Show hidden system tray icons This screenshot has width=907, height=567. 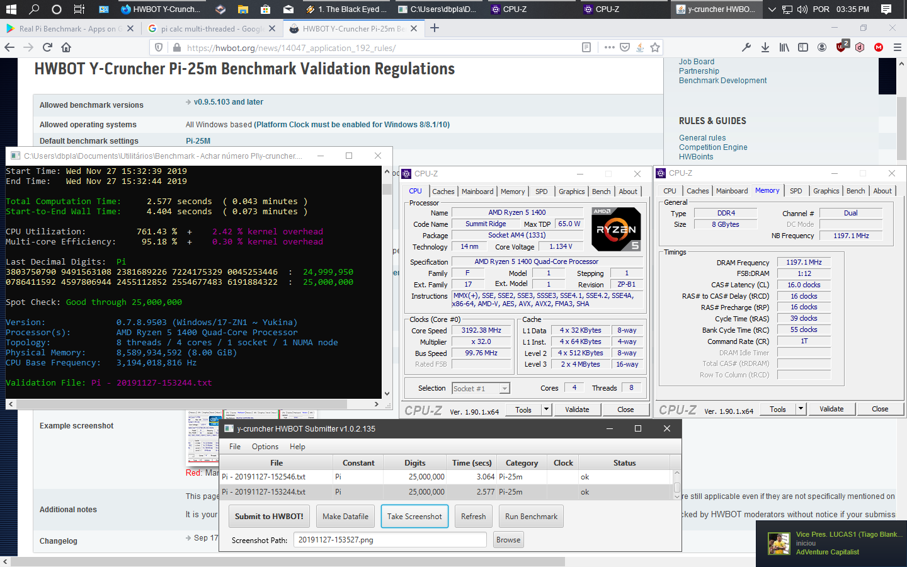coord(772,9)
